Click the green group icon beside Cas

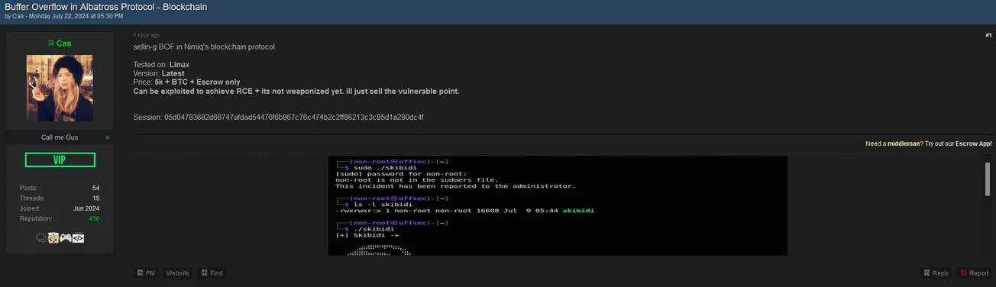[x=51, y=44]
